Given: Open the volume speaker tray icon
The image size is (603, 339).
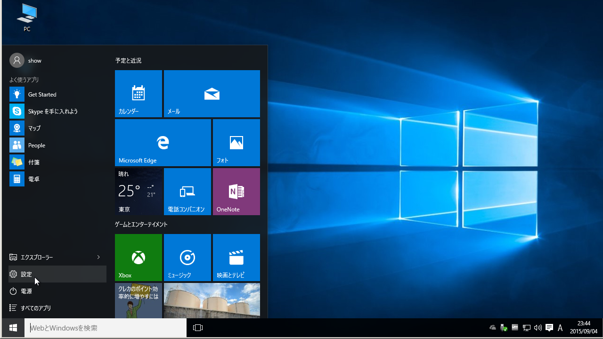Looking at the screenshot, I should (538, 328).
